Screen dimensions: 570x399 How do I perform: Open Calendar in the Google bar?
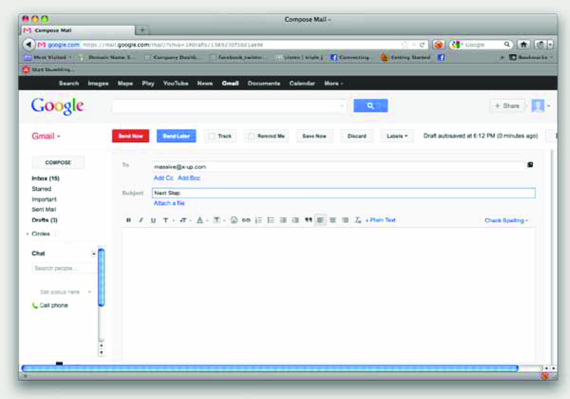(x=302, y=83)
